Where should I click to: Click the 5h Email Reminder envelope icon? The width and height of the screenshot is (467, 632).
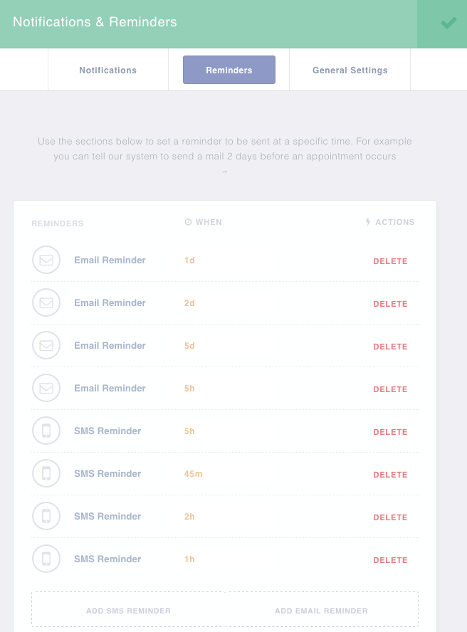46,389
